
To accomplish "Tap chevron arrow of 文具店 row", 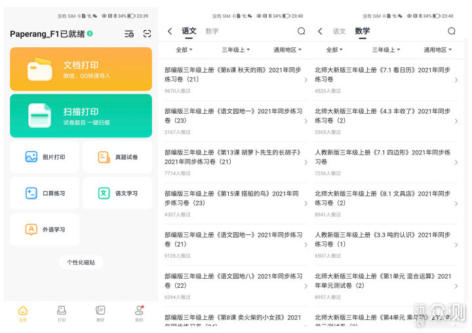I will 456,203.
